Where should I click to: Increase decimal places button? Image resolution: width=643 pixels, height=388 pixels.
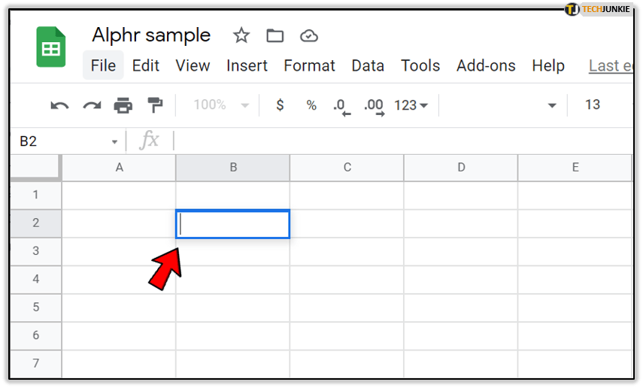tap(374, 106)
